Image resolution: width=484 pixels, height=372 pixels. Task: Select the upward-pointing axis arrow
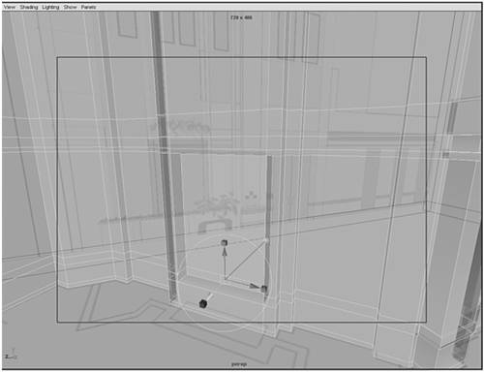click(x=225, y=252)
